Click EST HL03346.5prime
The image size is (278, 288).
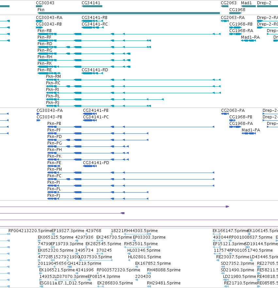[144, 250]
